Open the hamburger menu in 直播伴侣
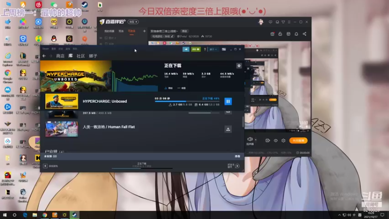This screenshot has height=219, width=389. (x=289, y=22)
